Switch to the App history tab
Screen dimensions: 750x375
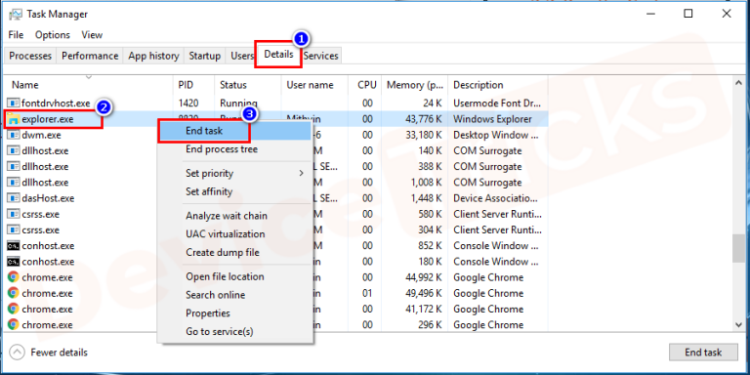pos(153,56)
